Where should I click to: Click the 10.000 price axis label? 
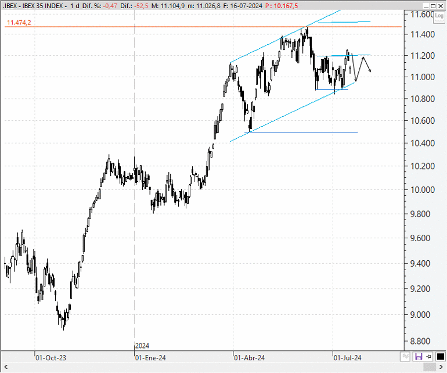pos(423,190)
